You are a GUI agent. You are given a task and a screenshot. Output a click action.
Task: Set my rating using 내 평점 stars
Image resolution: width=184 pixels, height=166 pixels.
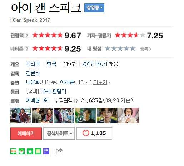120,48
